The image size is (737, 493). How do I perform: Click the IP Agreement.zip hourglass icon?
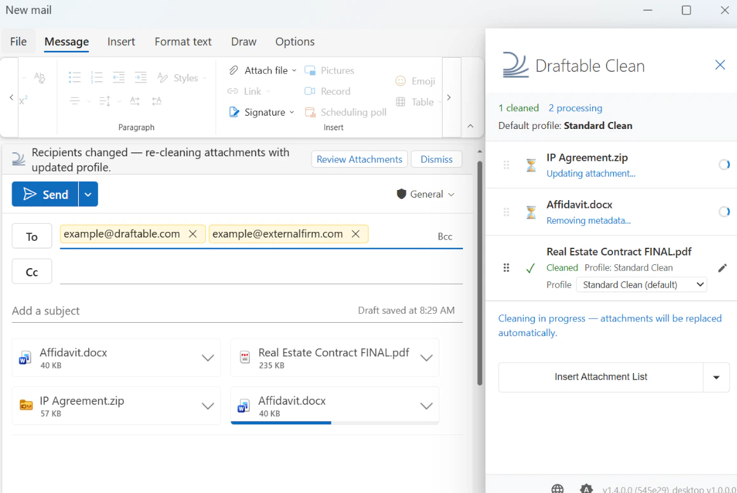[531, 165]
